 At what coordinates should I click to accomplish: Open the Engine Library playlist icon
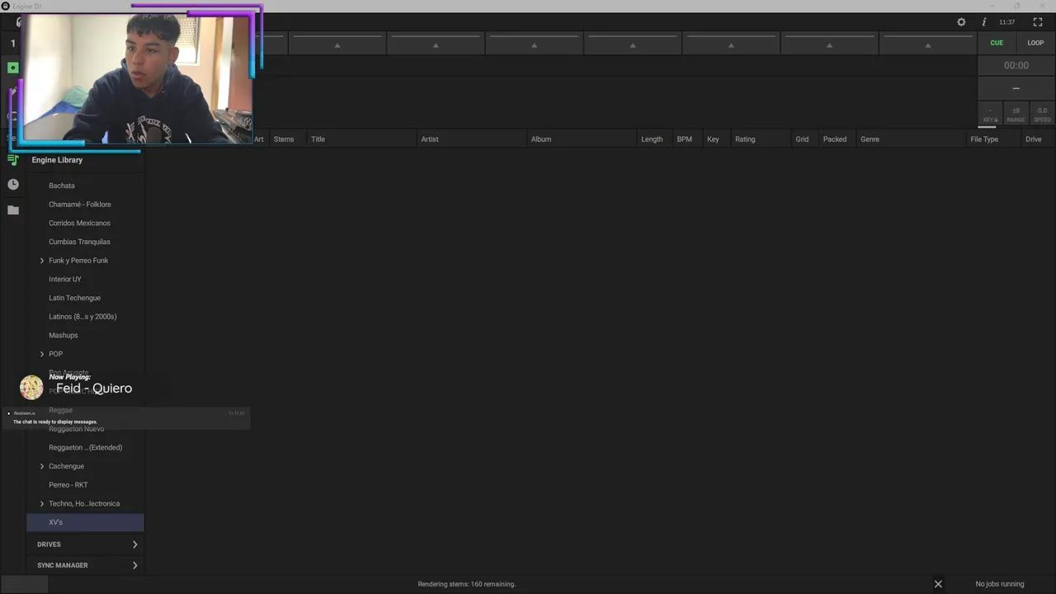[13, 160]
